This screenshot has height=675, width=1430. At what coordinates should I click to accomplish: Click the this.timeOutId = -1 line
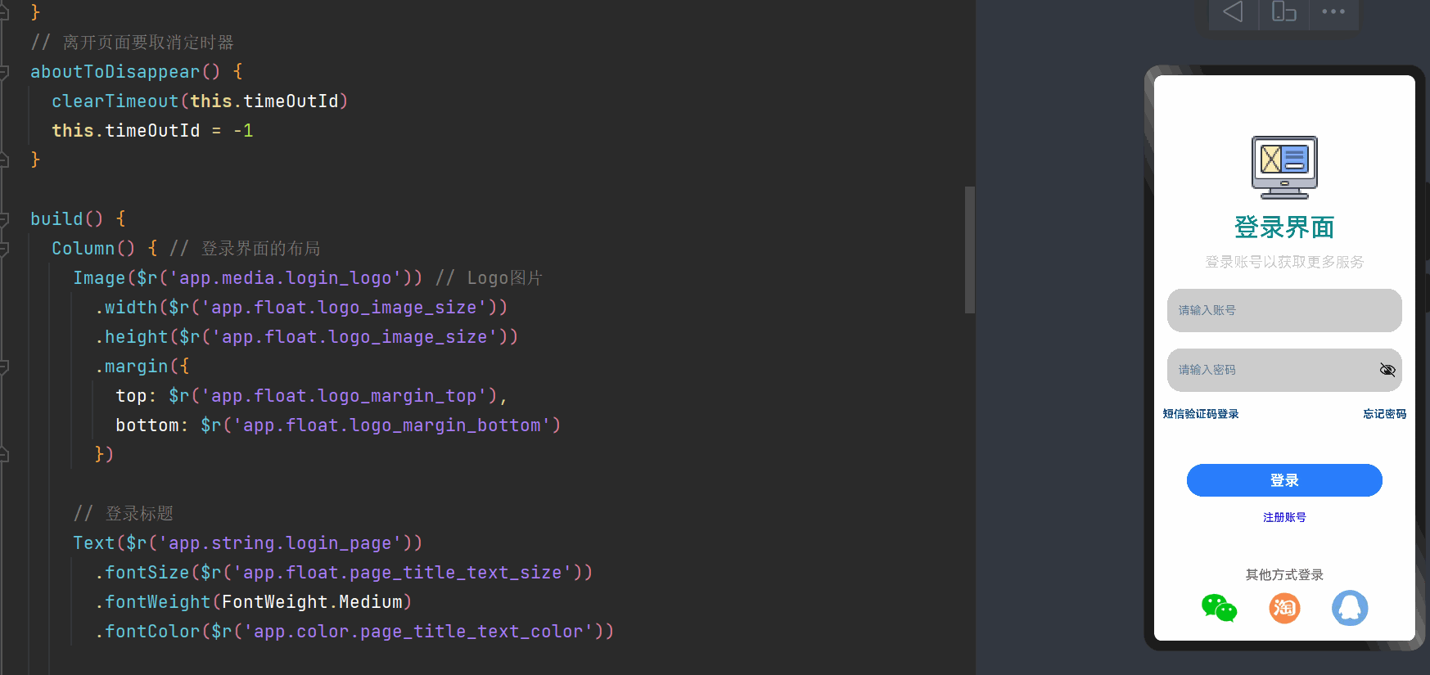click(152, 131)
